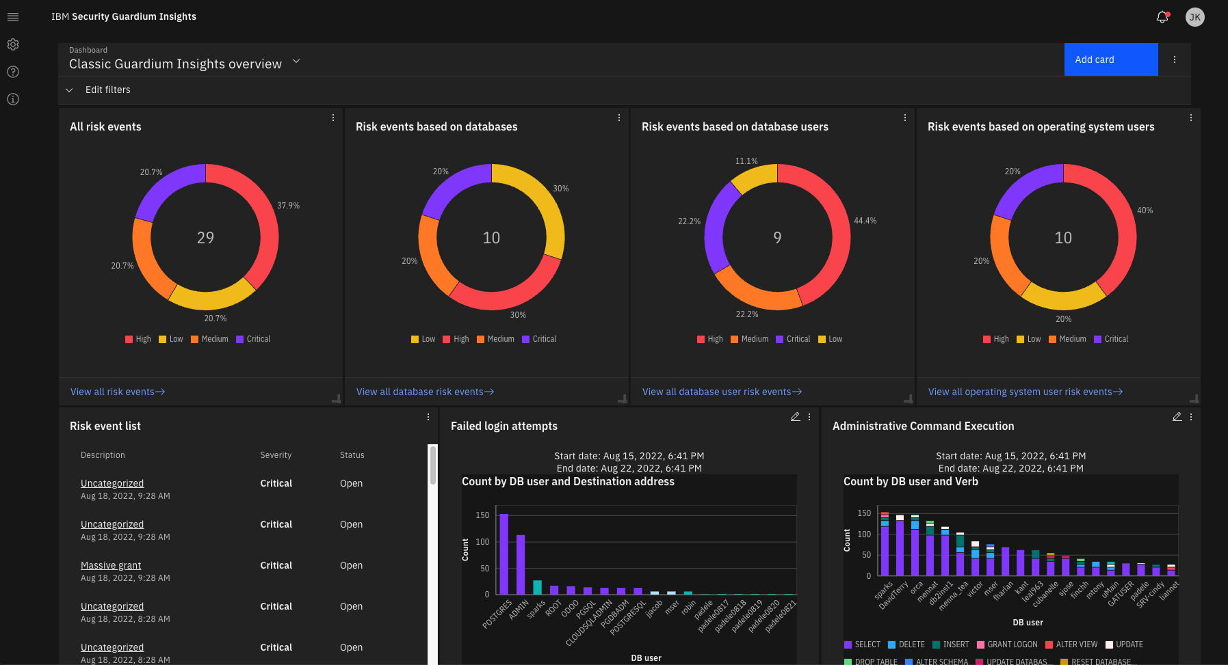The image size is (1228, 665).
Task: Toggle the Medium legend in the databases chart
Action: (x=495, y=339)
